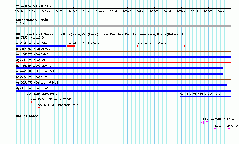The height and width of the screenshot is (144, 239).
Task: Click the 6760k position on the ruler
Action: point(73,11)
